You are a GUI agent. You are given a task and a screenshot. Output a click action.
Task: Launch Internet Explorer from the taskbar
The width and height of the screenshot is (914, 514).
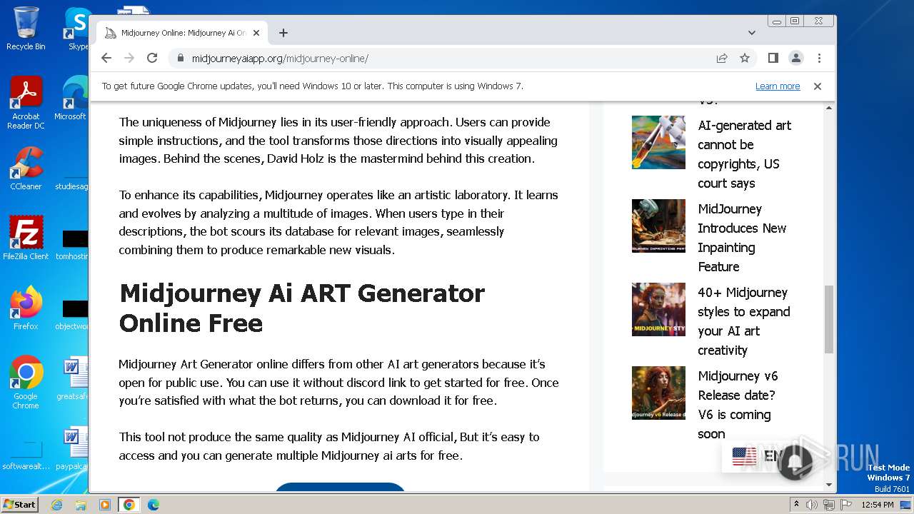tap(57, 505)
